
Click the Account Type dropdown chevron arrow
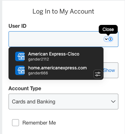pos(113,102)
